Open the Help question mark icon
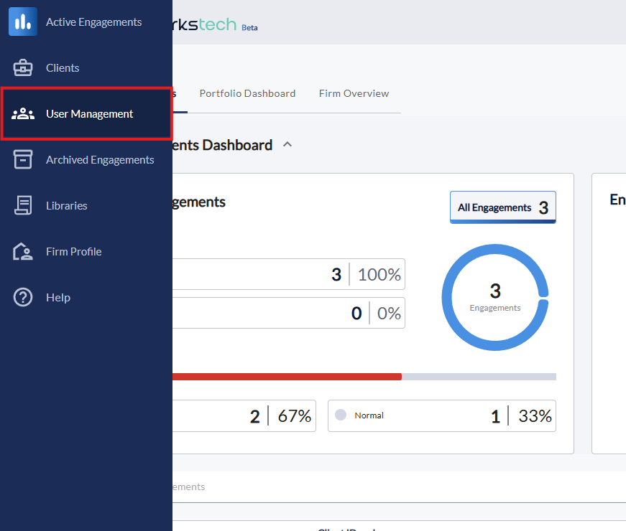Viewport: 626px width, 531px height. [x=23, y=297]
